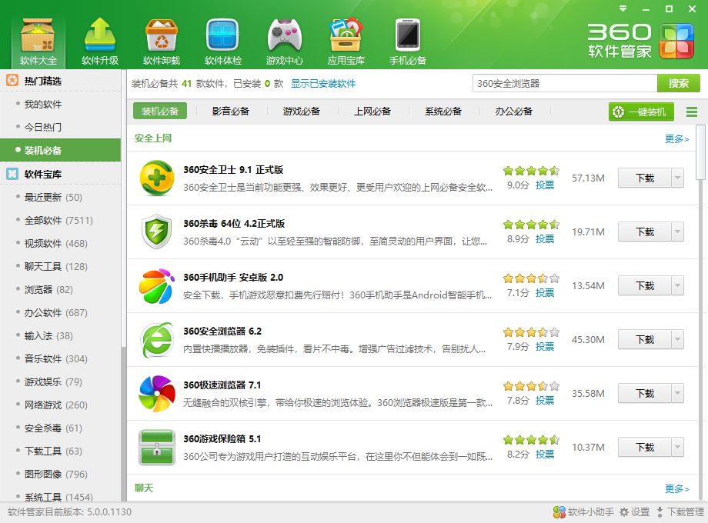Open the 软件卸载 uninstall icon
The image size is (708, 523).
pos(161,42)
